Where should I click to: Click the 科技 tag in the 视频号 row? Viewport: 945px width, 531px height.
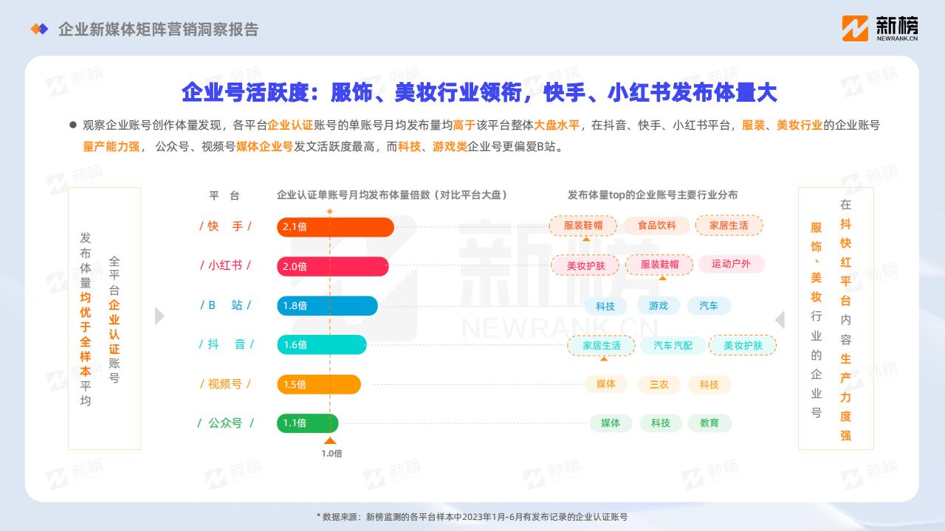click(709, 384)
